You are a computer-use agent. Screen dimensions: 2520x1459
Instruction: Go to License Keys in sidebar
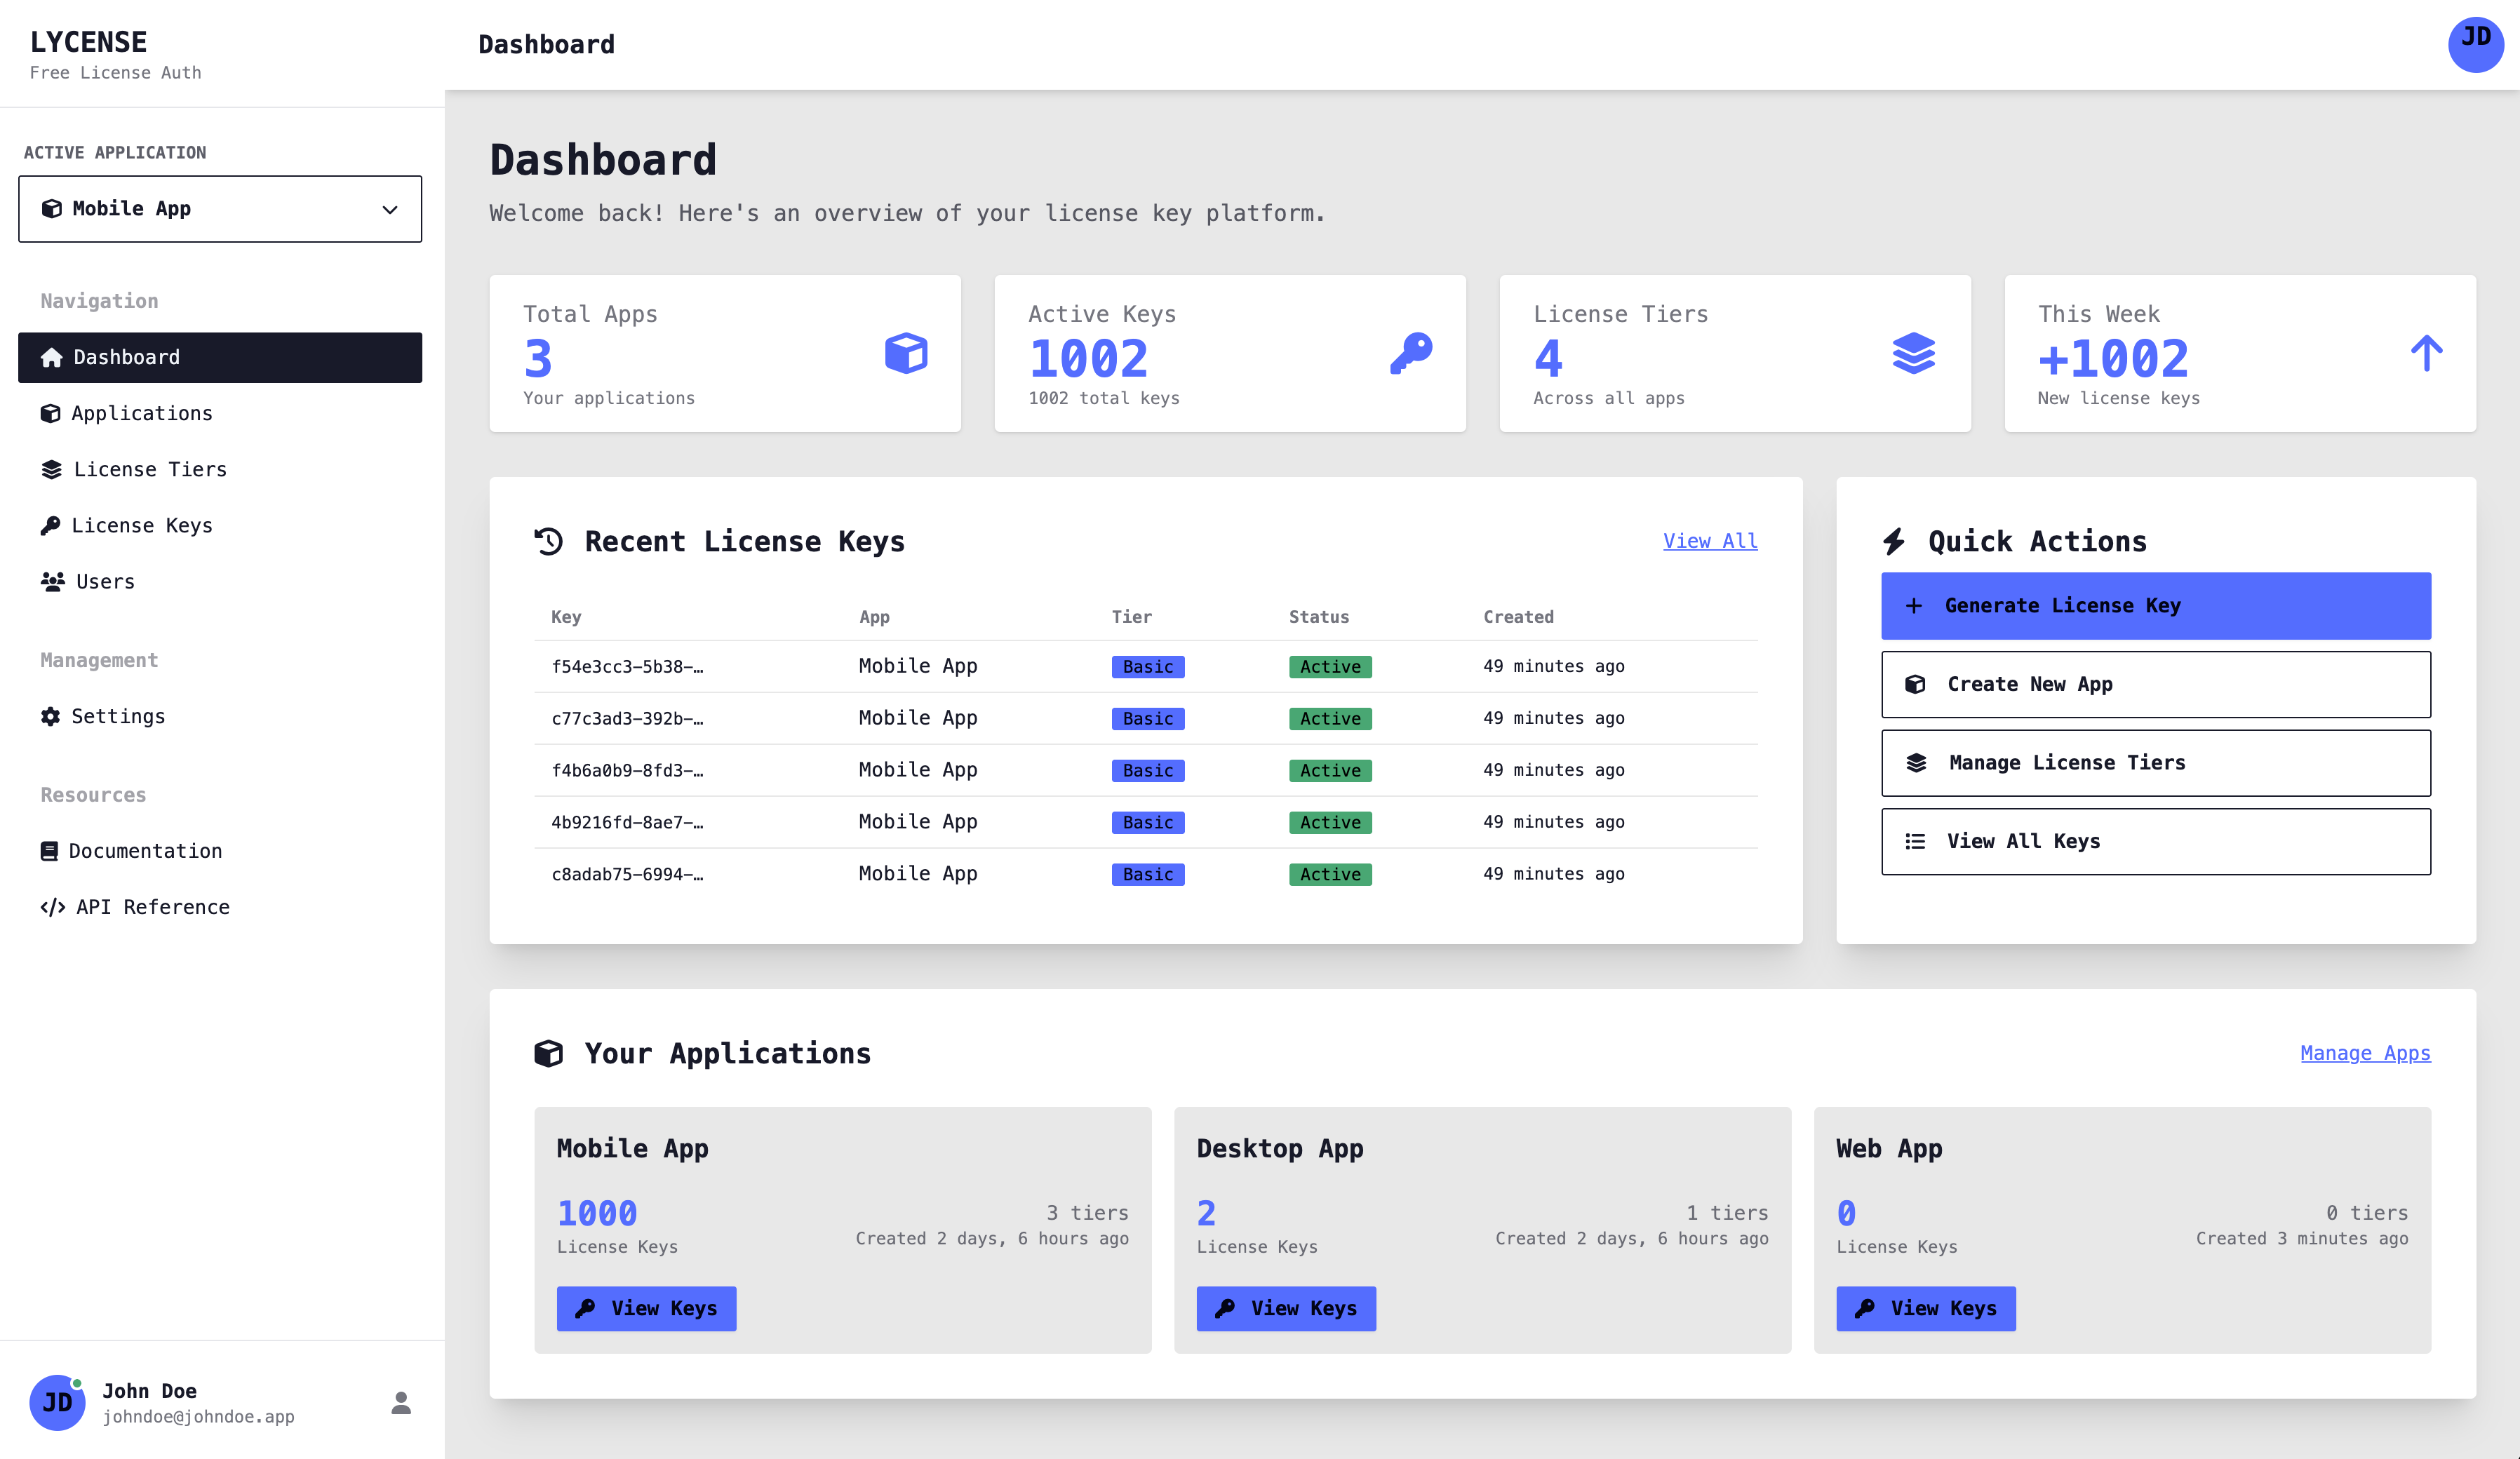tap(142, 525)
